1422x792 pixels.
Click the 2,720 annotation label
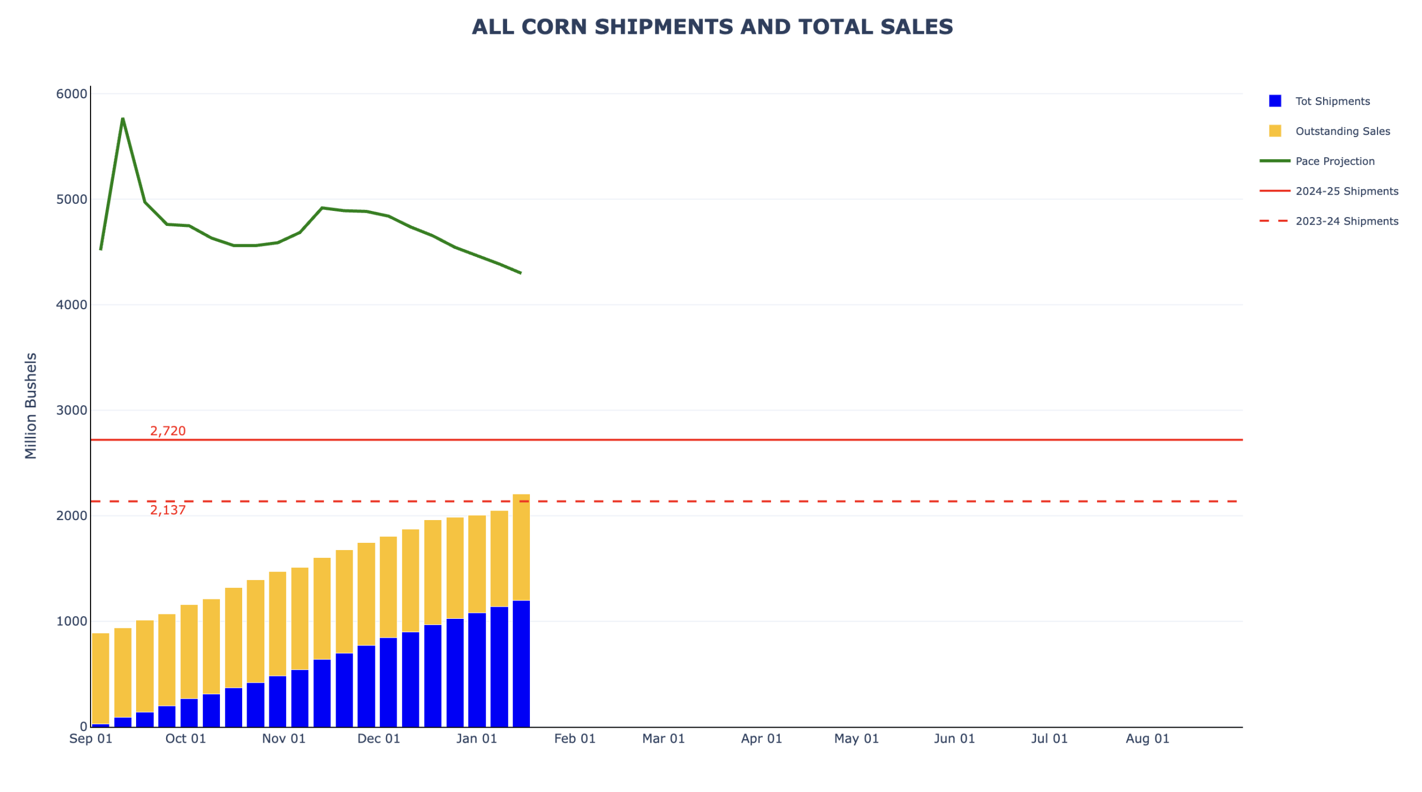(x=168, y=431)
